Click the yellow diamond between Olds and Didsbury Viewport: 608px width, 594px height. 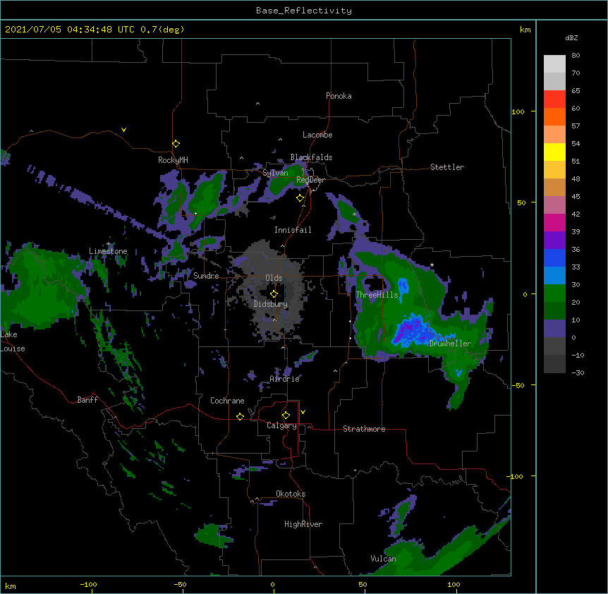click(x=274, y=294)
